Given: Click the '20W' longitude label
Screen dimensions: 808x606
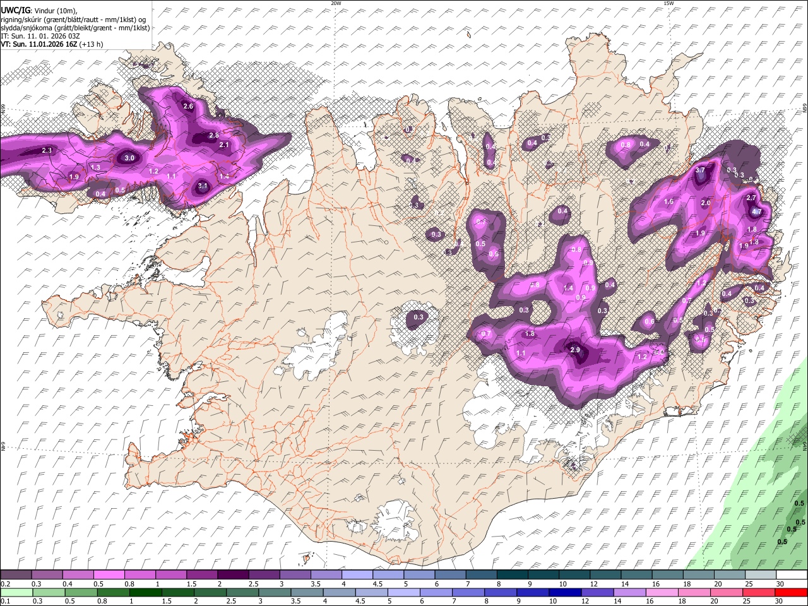Looking at the screenshot, I should point(336,3).
